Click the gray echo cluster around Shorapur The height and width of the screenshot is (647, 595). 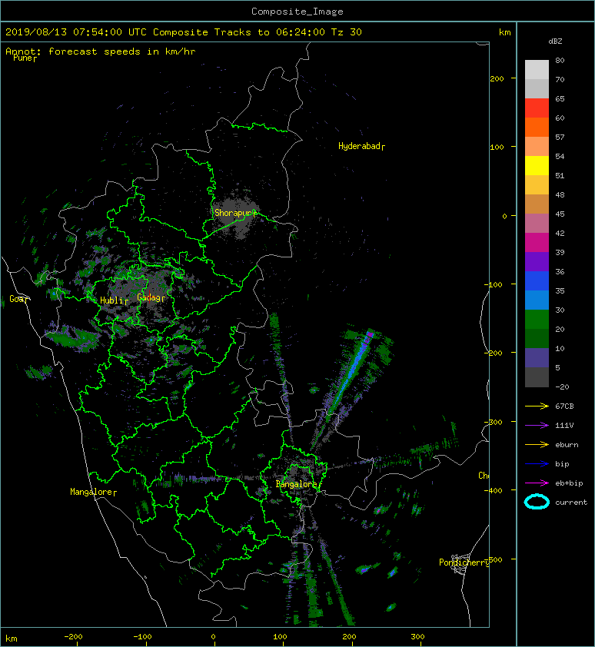[x=236, y=217]
